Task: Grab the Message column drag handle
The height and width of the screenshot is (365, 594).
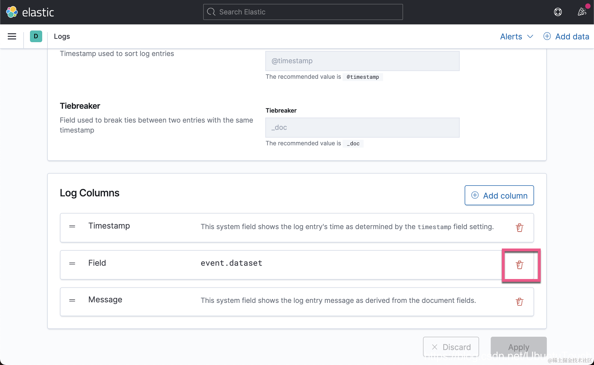Action: tap(72, 300)
